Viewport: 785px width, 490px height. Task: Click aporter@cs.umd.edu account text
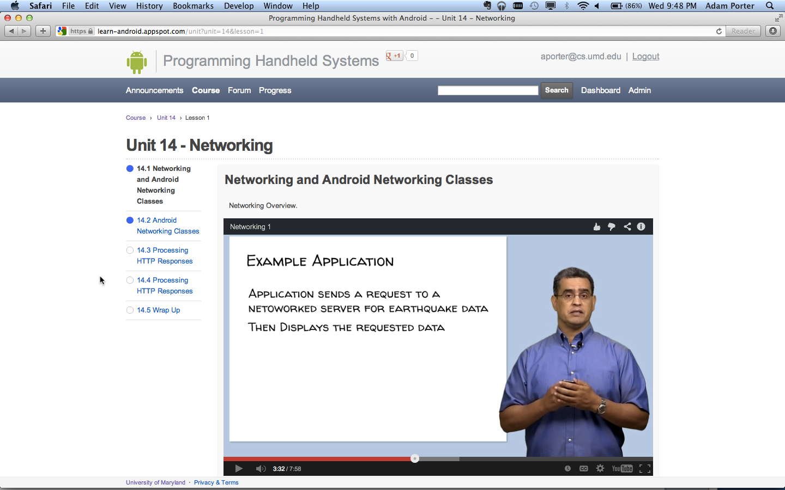[581, 57]
